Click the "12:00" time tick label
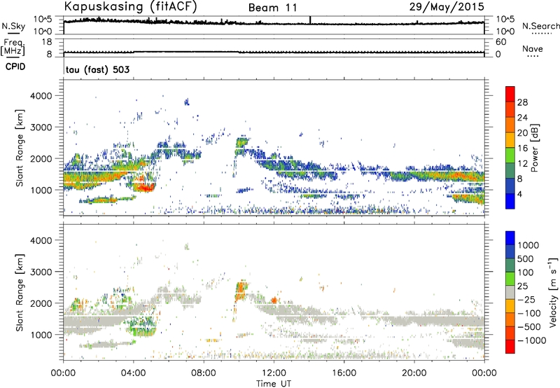 (x=274, y=373)
